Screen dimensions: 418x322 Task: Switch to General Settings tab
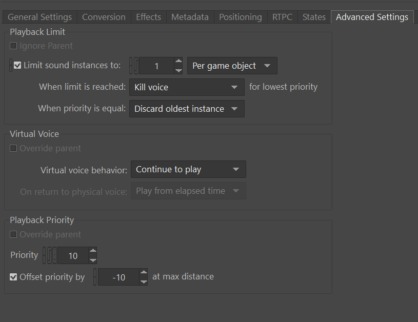point(39,17)
